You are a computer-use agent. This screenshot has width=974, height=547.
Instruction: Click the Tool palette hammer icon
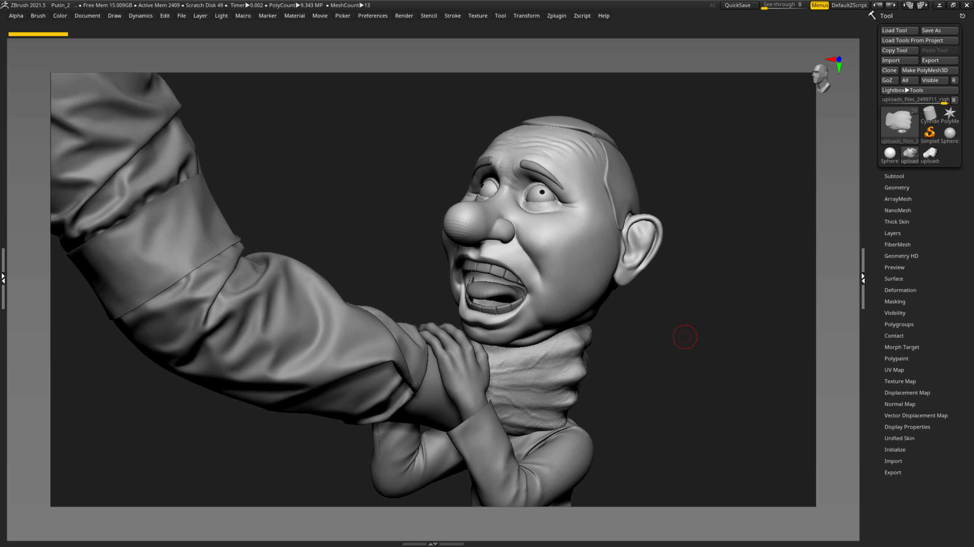coord(872,16)
